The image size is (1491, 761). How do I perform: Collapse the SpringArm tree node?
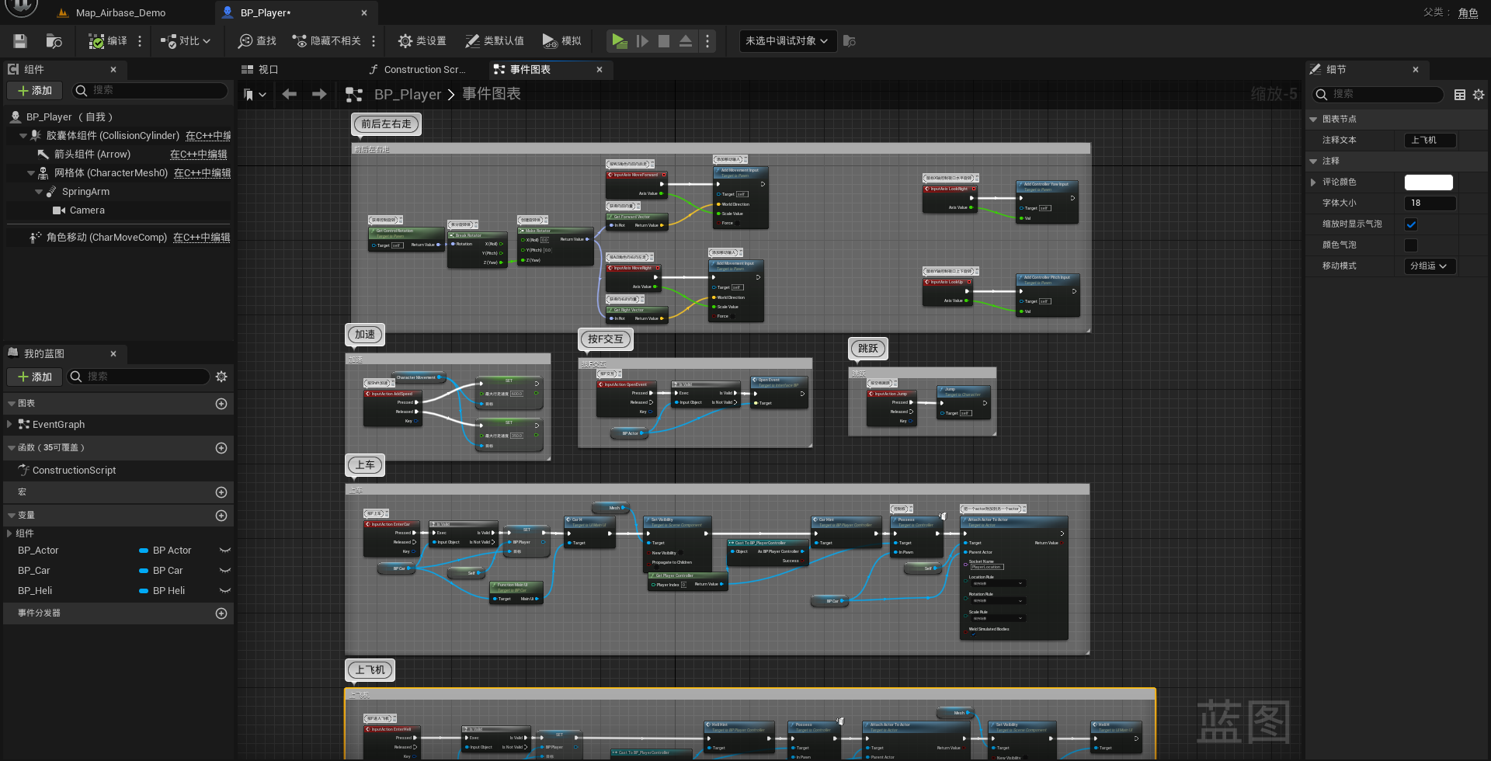pyautogui.click(x=39, y=192)
